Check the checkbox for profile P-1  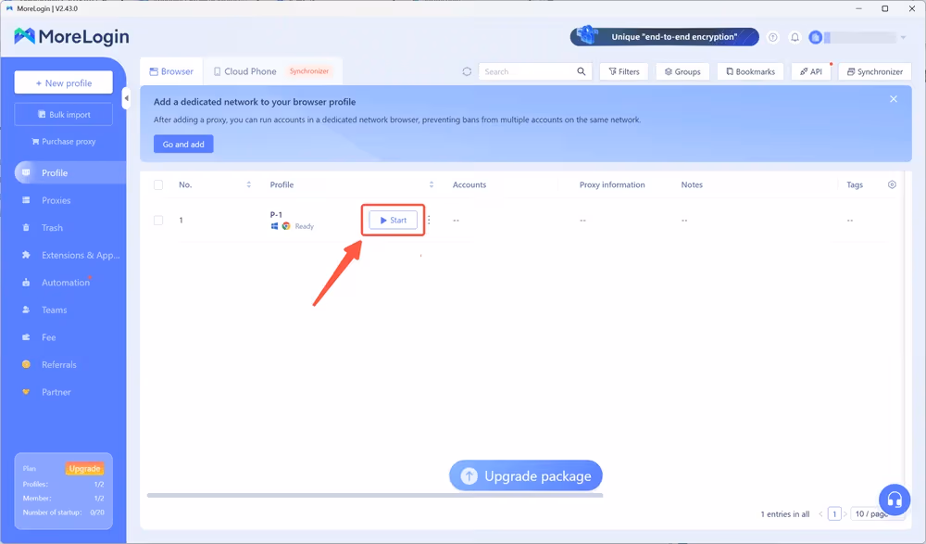pos(158,220)
